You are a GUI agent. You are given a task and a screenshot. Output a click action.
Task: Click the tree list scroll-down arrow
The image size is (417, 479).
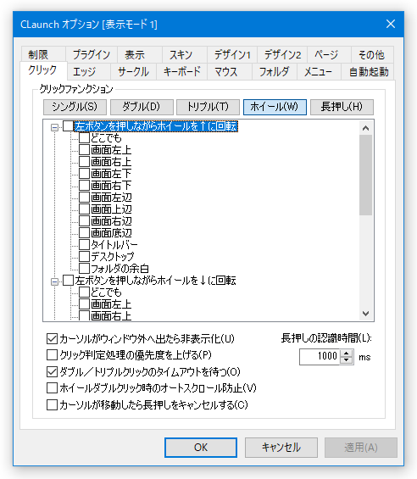tap(365, 314)
